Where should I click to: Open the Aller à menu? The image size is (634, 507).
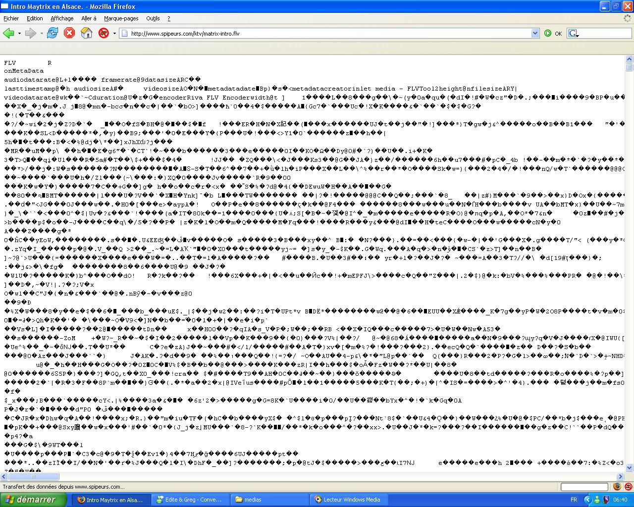pos(89,18)
